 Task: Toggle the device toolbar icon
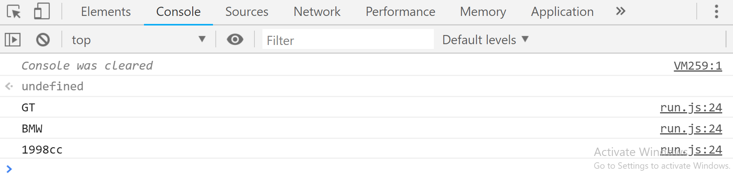tap(42, 12)
